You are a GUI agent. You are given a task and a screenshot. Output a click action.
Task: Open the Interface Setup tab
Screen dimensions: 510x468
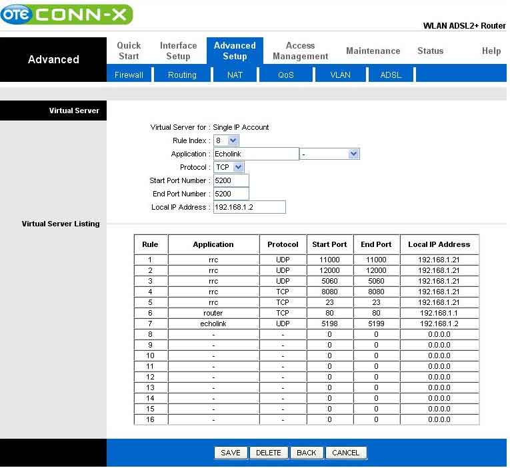[178, 51]
